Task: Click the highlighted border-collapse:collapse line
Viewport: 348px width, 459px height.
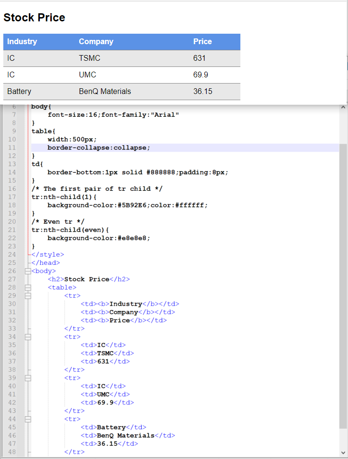Action: coord(99,148)
